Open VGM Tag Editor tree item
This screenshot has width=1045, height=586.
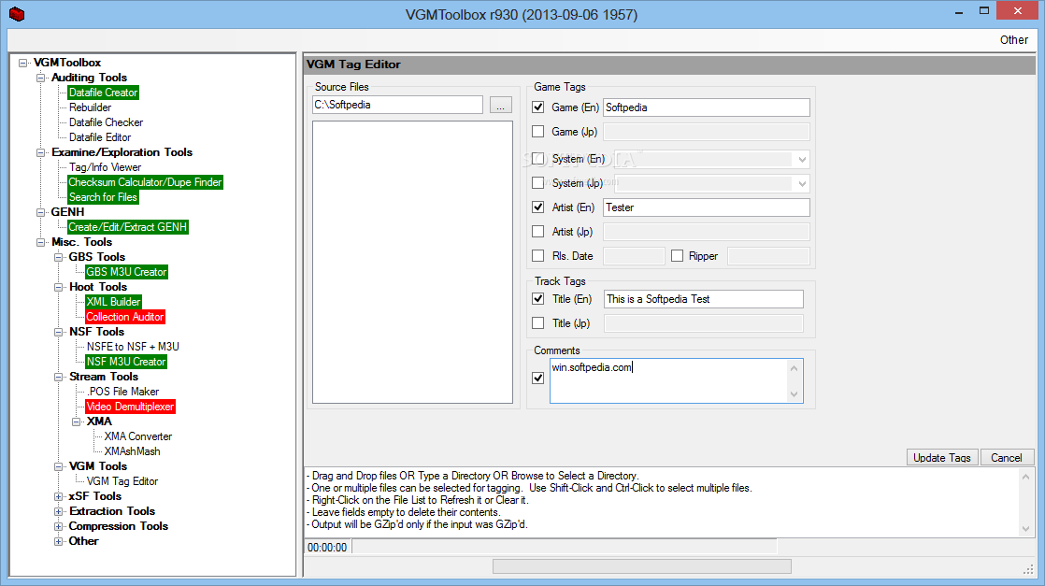[122, 481]
